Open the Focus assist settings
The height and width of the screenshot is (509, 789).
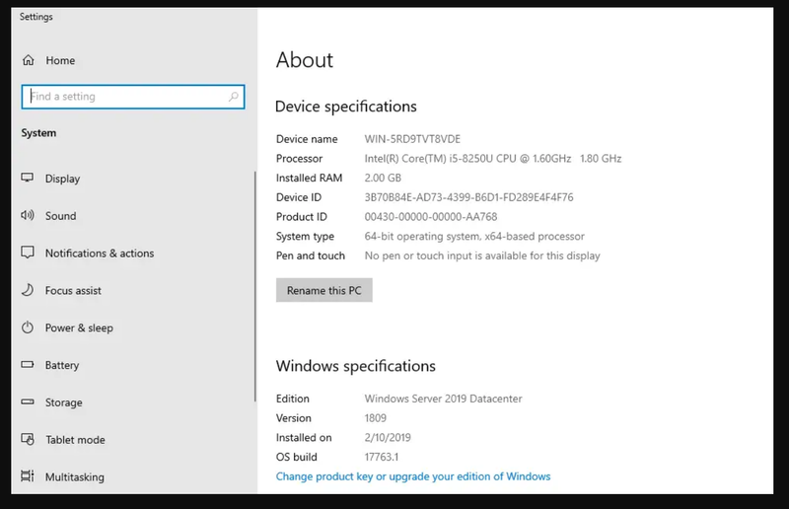click(73, 290)
